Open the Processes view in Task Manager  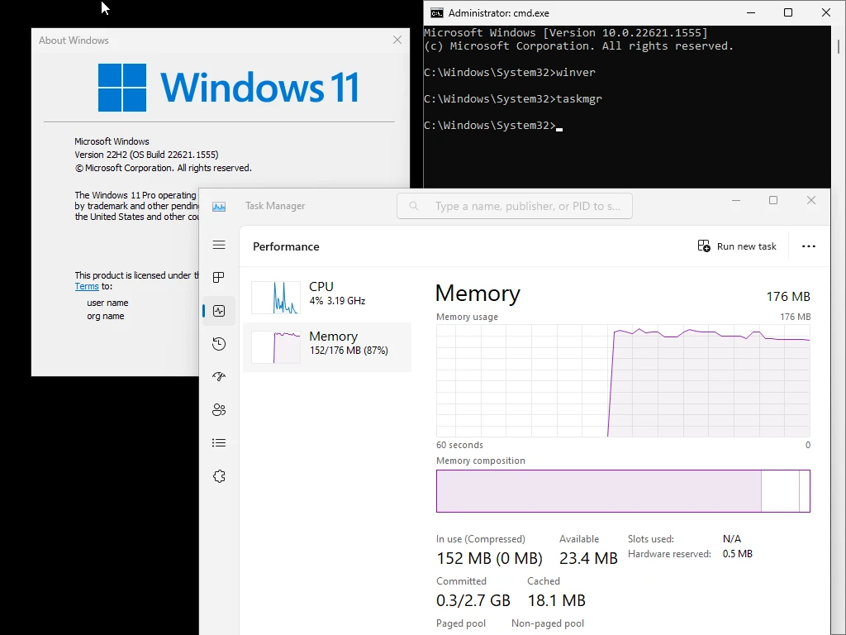pyautogui.click(x=218, y=278)
